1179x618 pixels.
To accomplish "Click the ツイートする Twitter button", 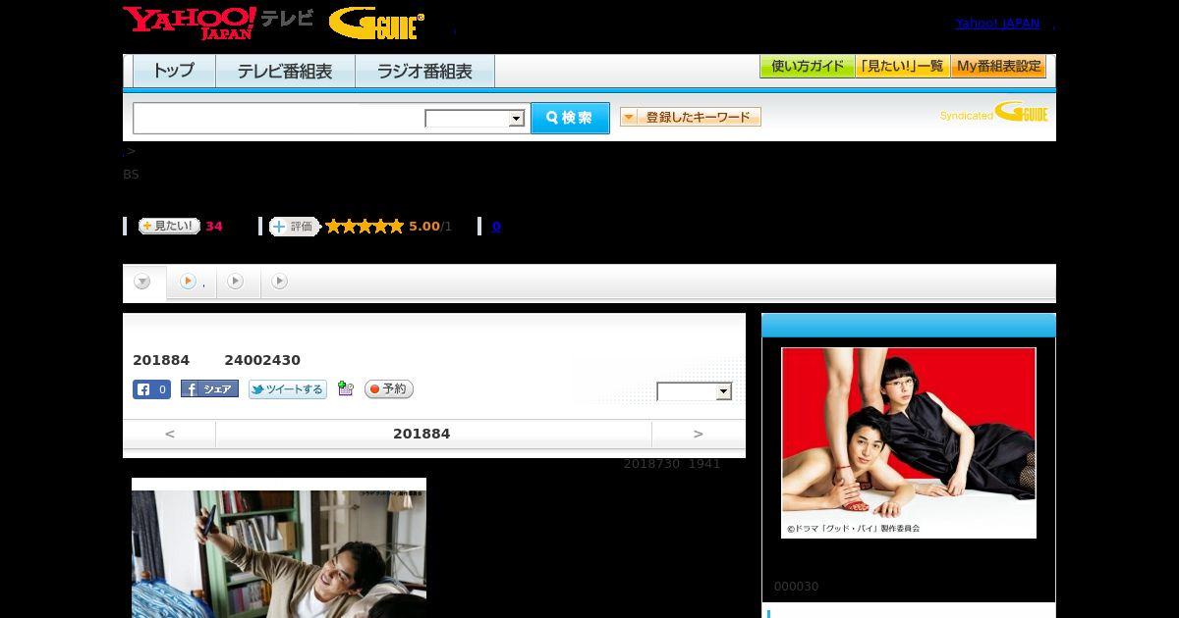I will click(288, 389).
